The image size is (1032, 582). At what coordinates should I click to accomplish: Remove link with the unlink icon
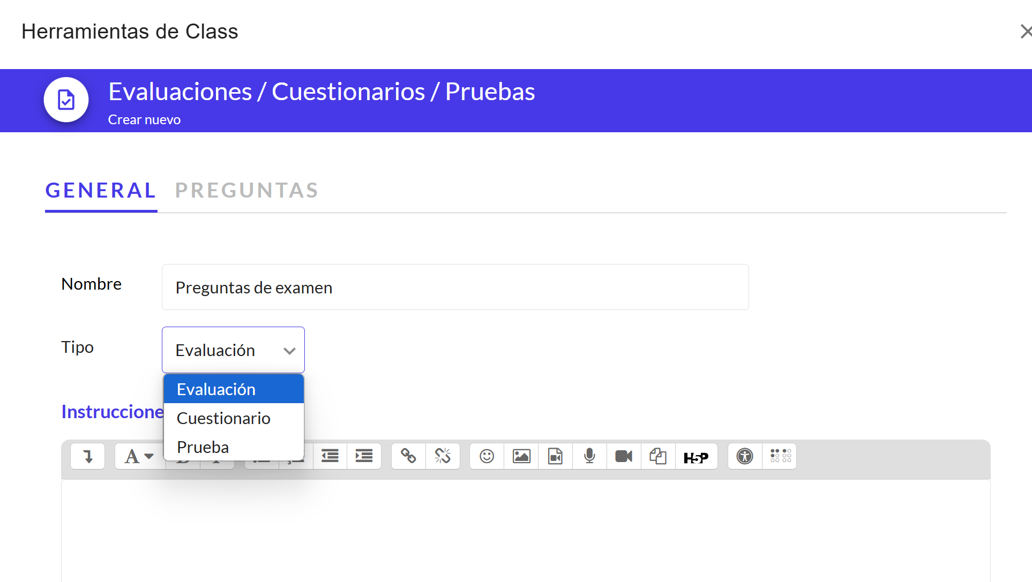(x=443, y=456)
